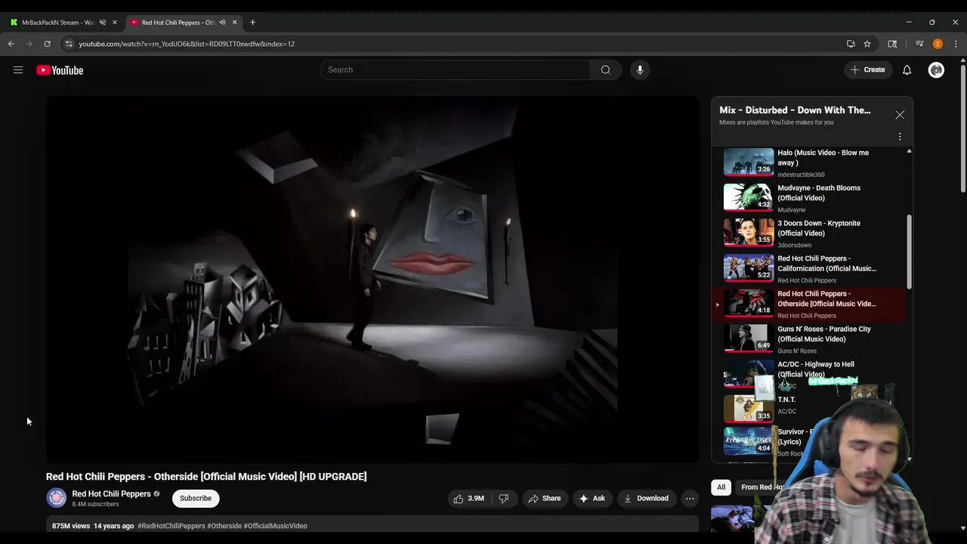Play the T.N.T. playlist entry
Image resolution: width=967 pixels, height=544 pixels.
click(x=808, y=408)
